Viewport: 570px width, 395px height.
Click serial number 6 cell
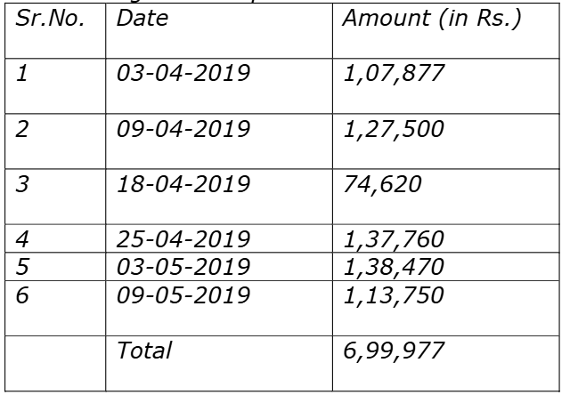(55, 308)
